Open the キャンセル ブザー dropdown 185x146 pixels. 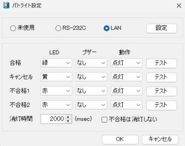[x=91, y=77]
